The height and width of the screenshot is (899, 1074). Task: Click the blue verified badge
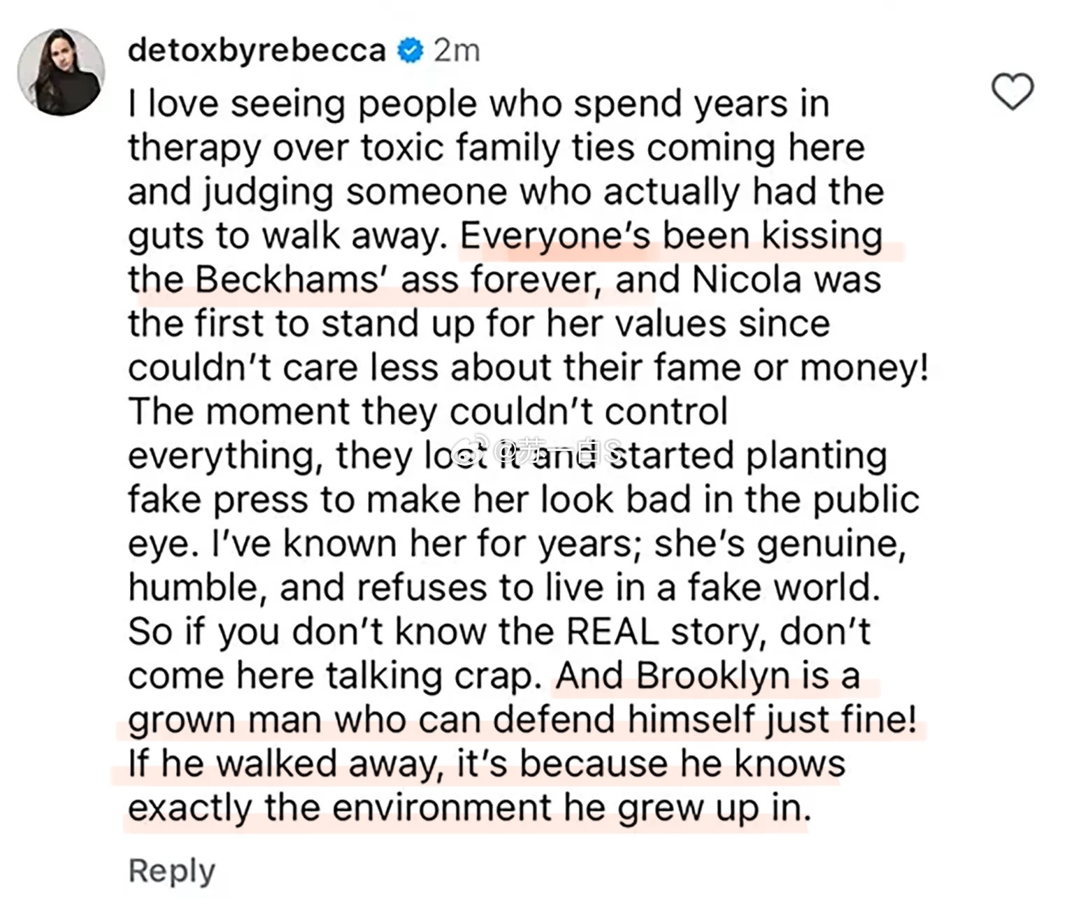tap(410, 51)
